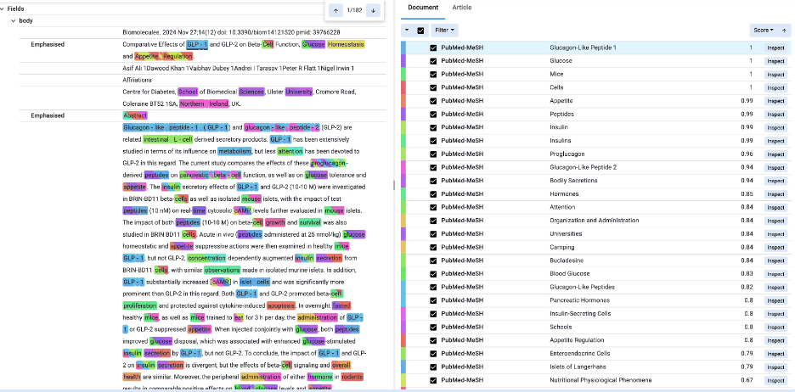Viewport: 795px width, 392px height.
Task: Switch to the Article tab
Action: (462, 7)
